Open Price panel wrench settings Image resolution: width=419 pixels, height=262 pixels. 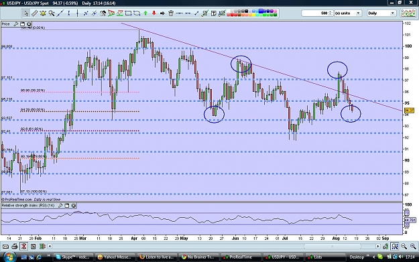coord(16,24)
